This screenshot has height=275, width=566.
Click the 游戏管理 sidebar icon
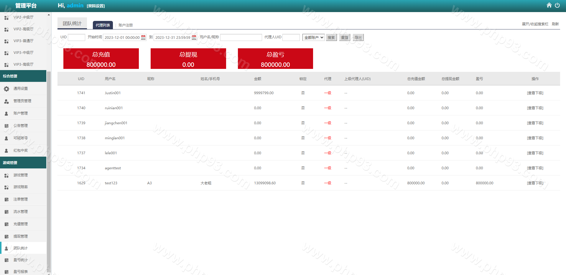click(x=6, y=175)
